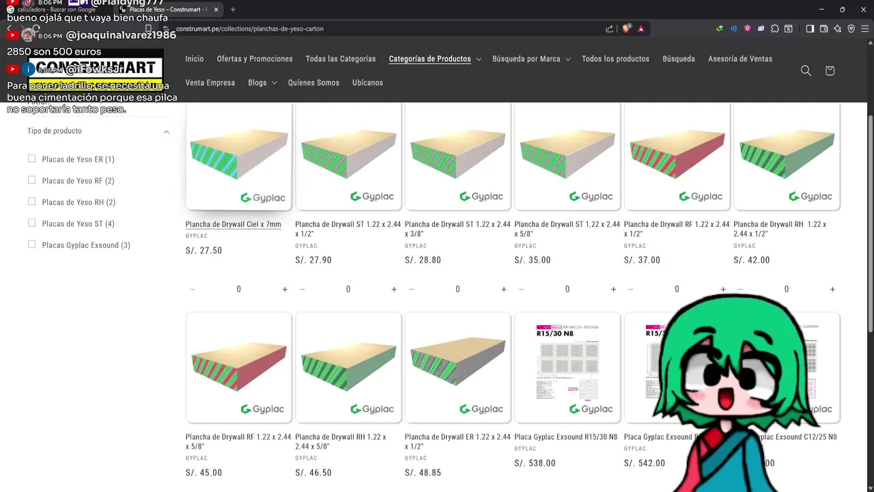Open the Quíenes Somos link
Image resolution: width=874 pixels, height=492 pixels.
coord(313,83)
